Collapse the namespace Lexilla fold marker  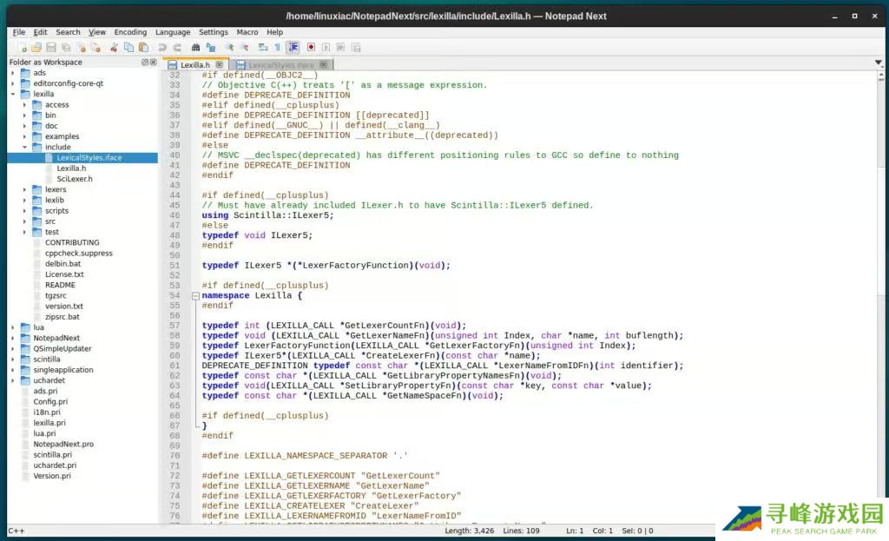pos(195,296)
